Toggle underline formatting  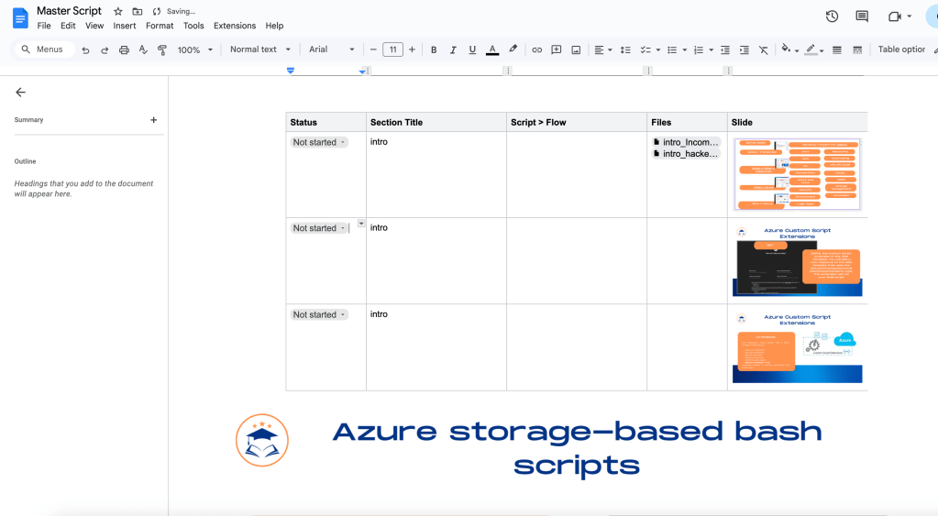tap(472, 50)
